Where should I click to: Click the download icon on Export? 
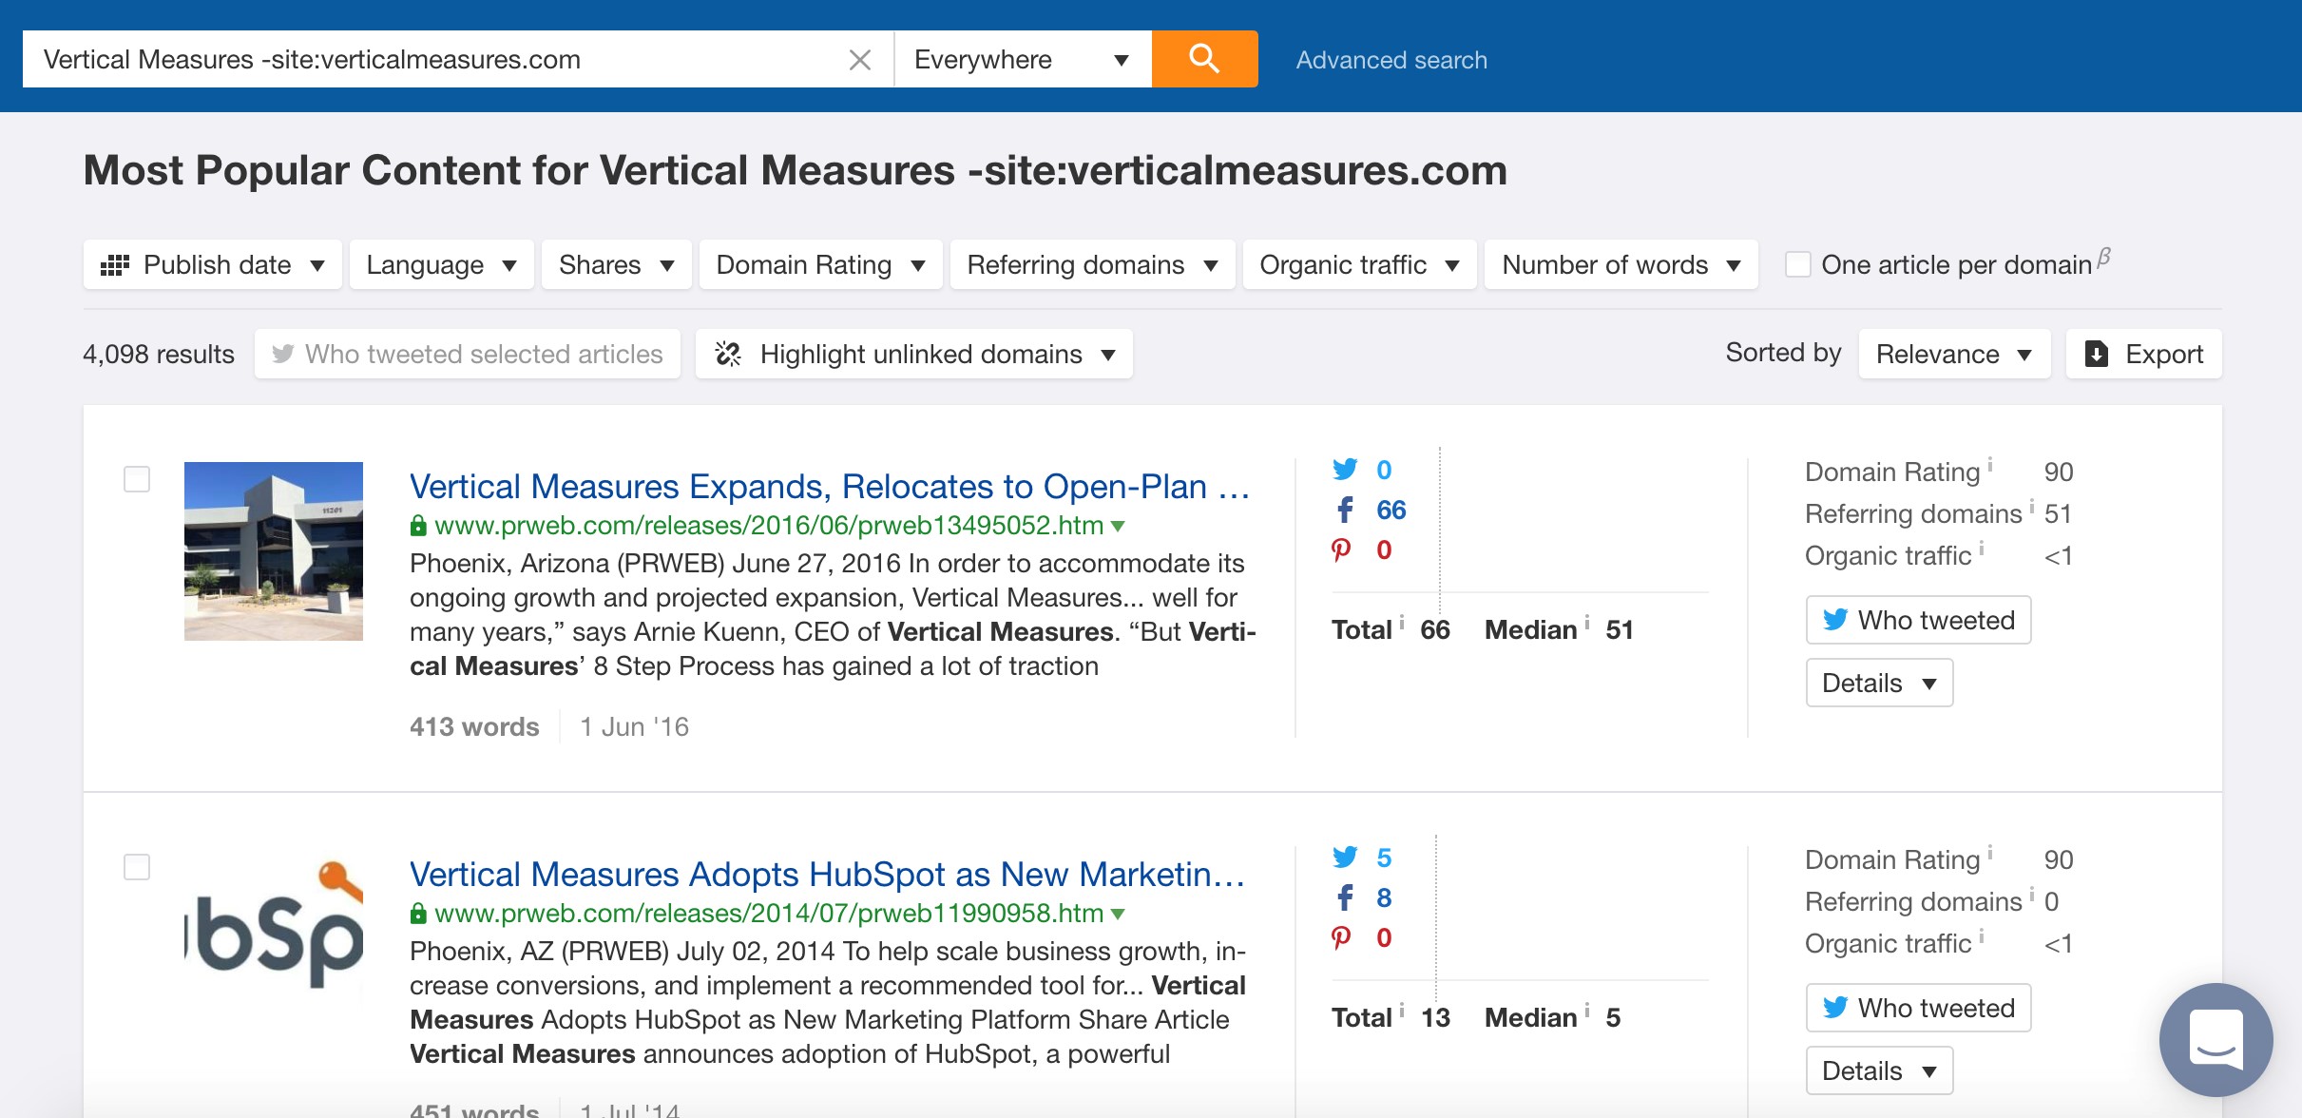click(x=2097, y=354)
